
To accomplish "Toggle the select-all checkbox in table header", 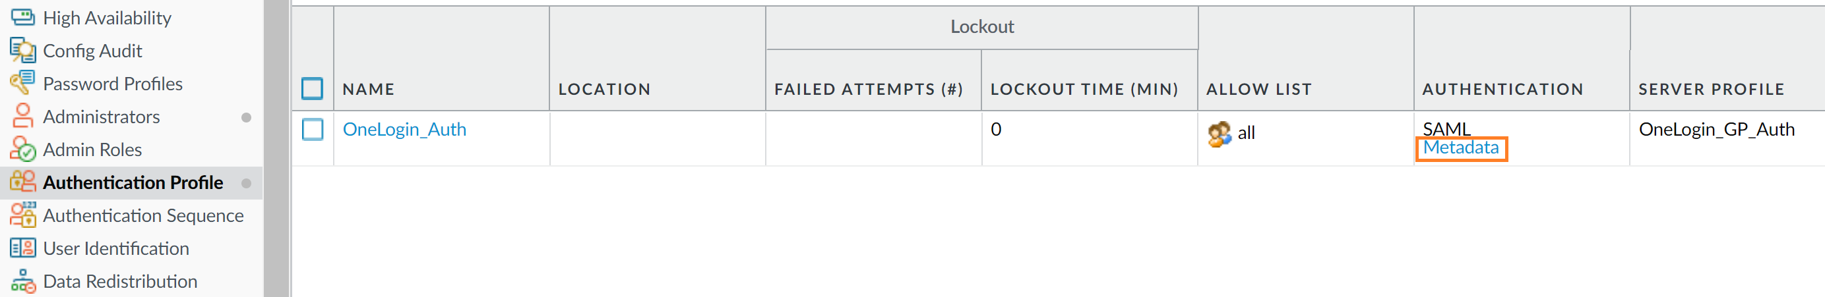I will (x=312, y=88).
